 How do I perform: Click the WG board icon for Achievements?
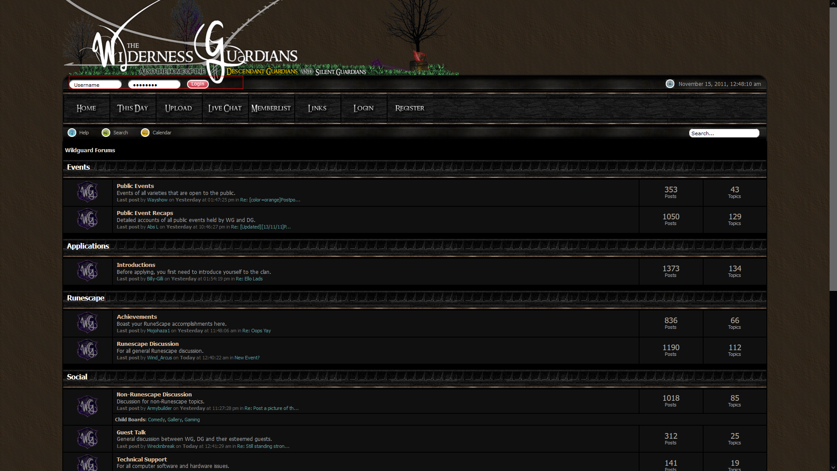pyautogui.click(x=87, y=323)
